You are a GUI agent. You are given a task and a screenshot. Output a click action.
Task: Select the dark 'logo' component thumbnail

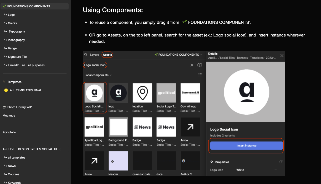[x=118, y=93]
